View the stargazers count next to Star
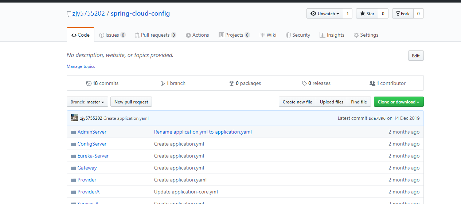The width and height of the screenshot is (461, 204). (x=383, y=14)
